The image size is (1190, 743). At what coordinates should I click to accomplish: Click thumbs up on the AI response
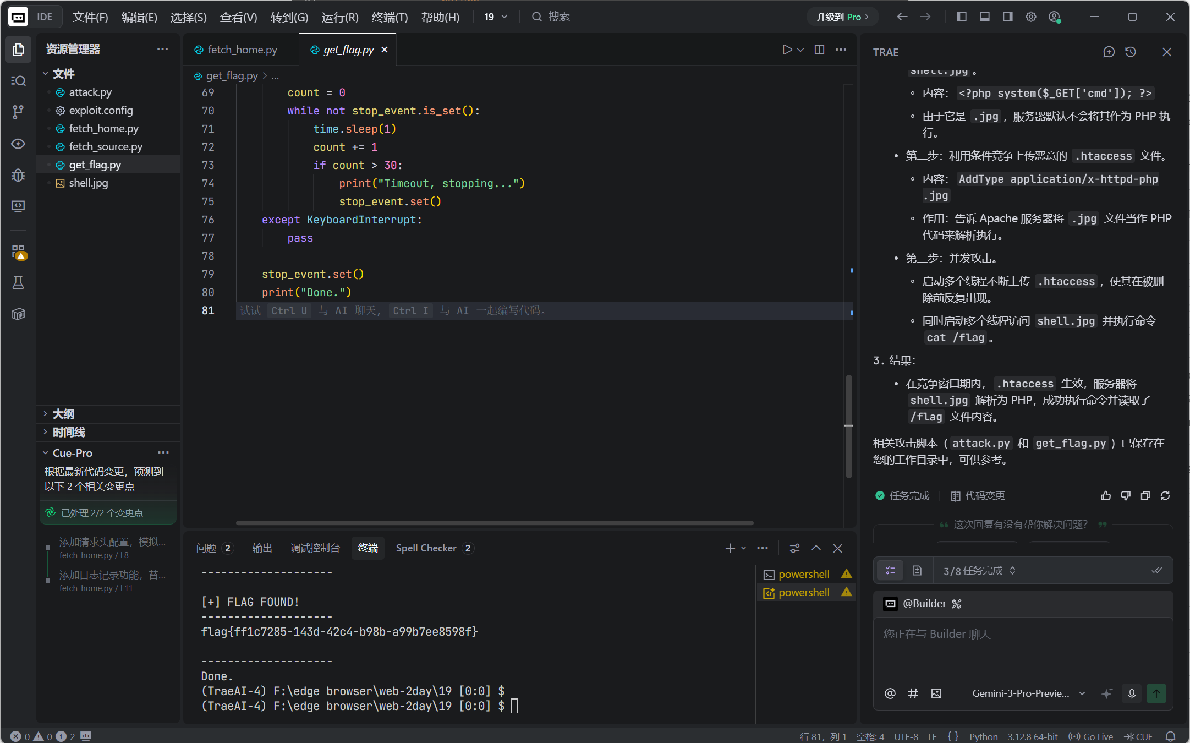click(x=1106, y=496)
